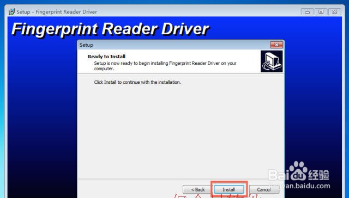The width and height of the screenshot is (349, 198).
Task: Click the Install button to begin installation
Action: (x=229, y=189)
